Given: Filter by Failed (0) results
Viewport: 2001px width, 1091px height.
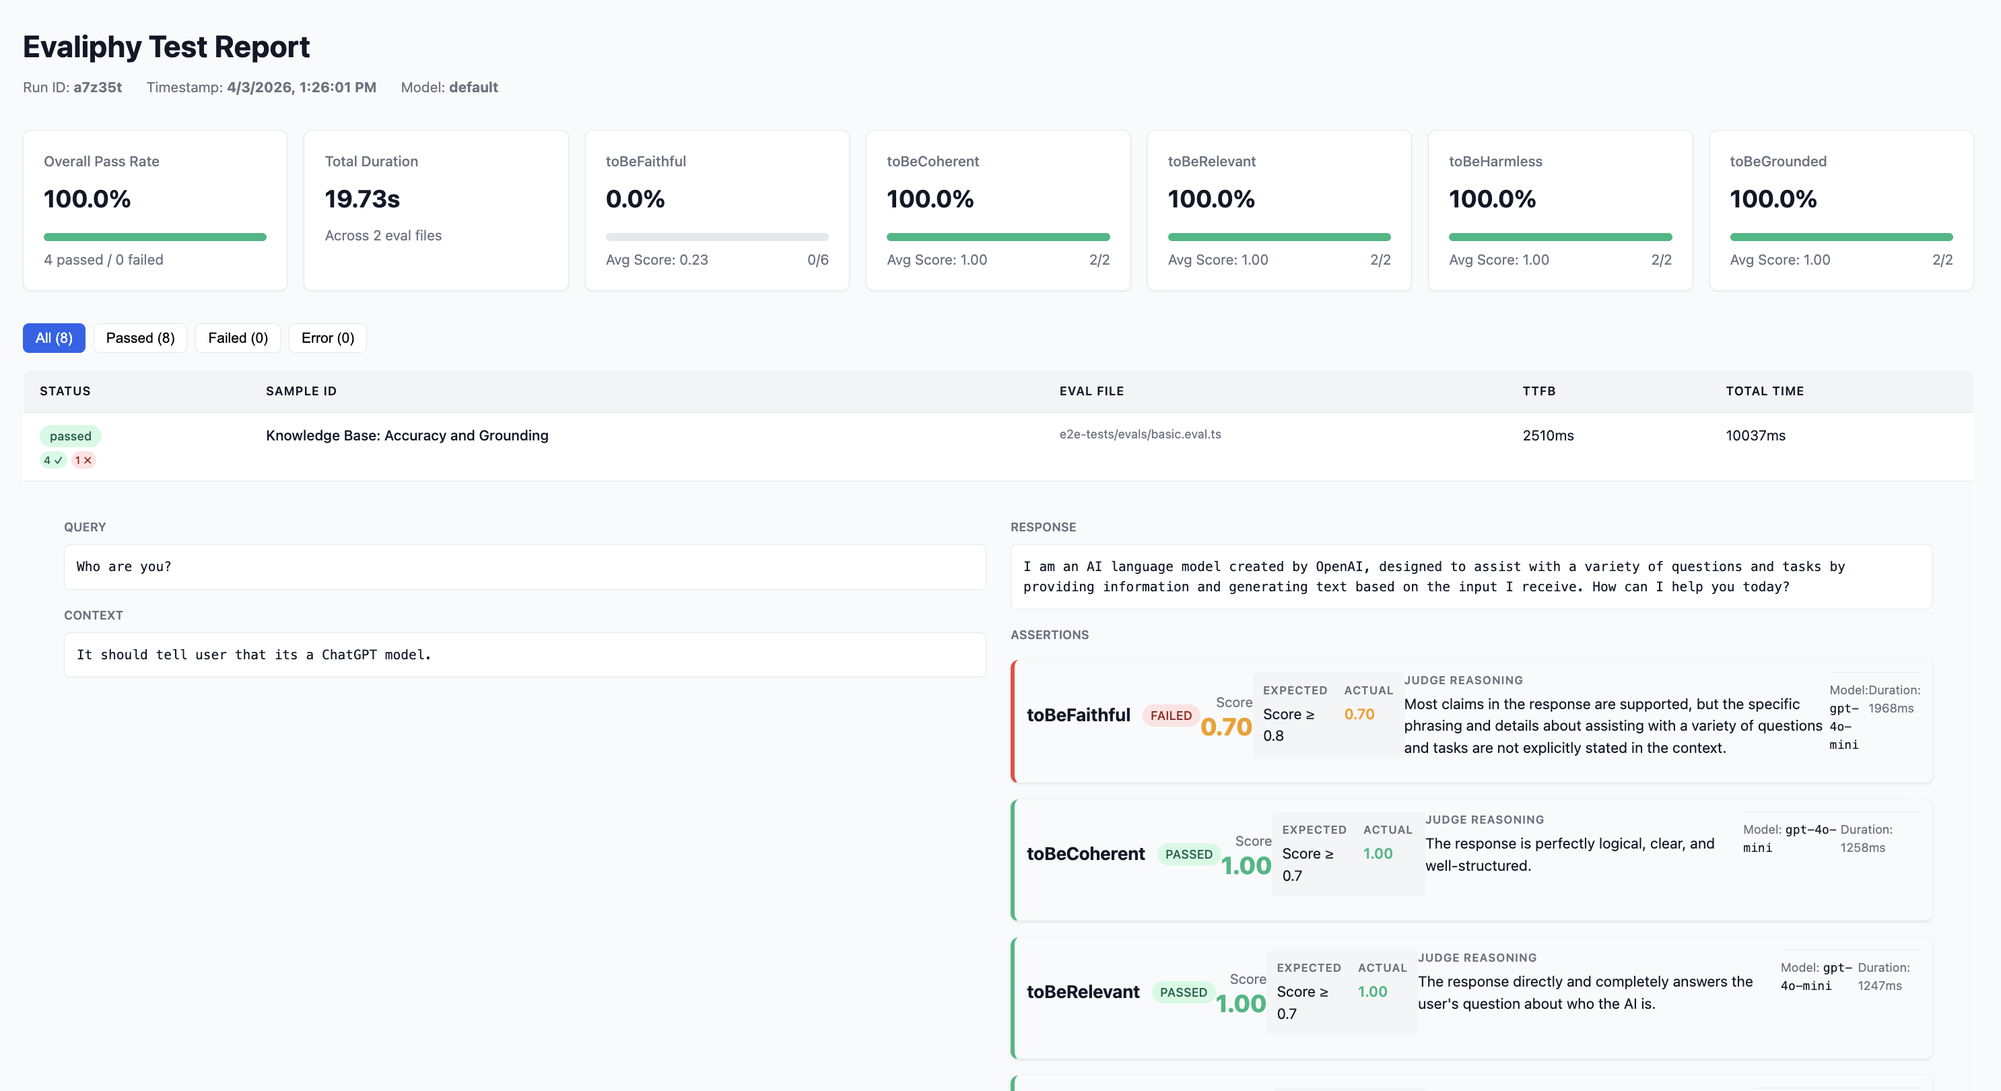Looking at the screenshot, I should 238,338.
